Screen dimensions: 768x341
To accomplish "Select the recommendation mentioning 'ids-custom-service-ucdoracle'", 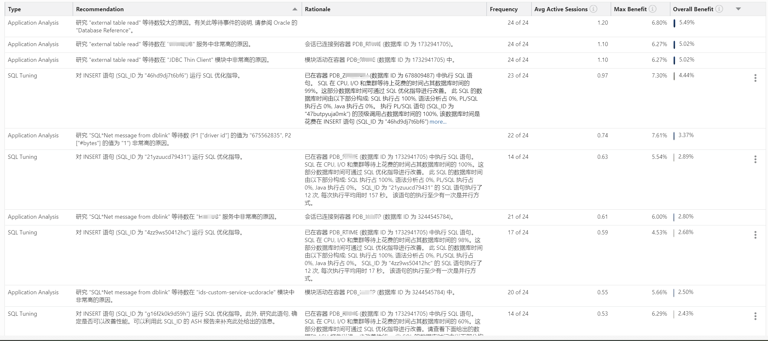I will click(185, 296).
